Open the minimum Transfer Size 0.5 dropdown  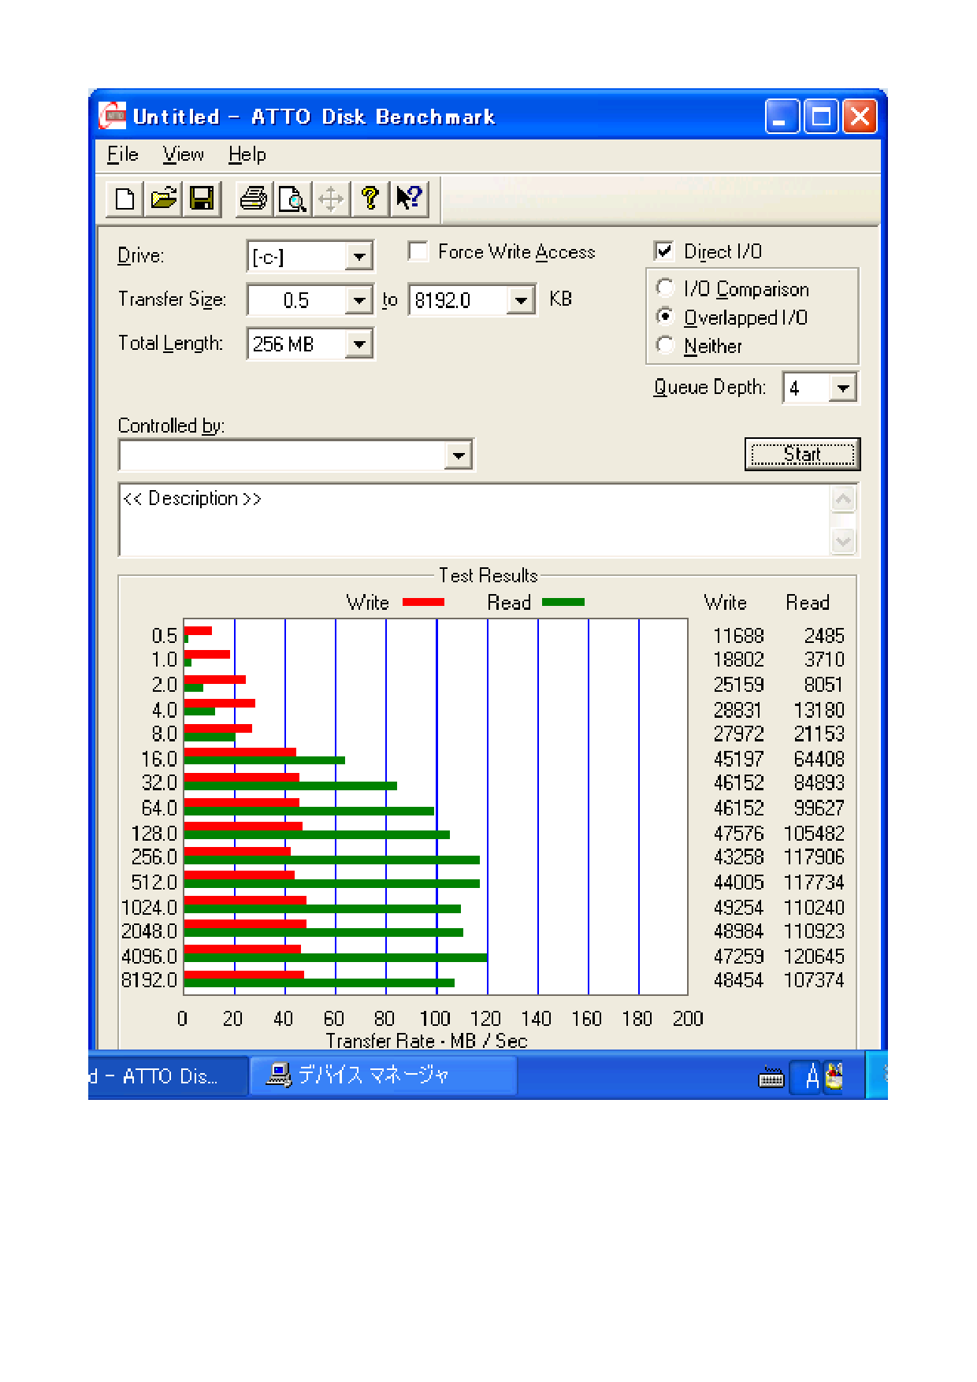pos(358,300)
